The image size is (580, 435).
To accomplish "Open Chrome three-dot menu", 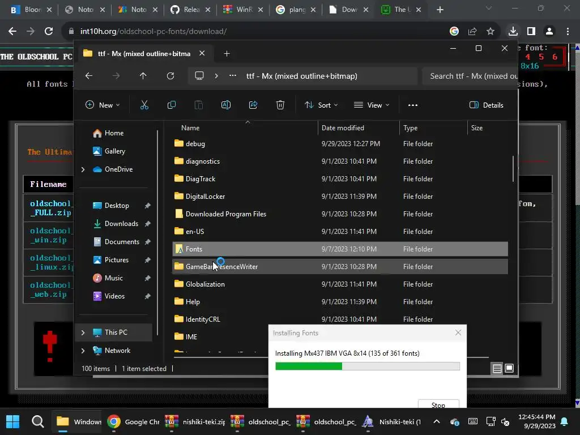I will click(568, 32).
